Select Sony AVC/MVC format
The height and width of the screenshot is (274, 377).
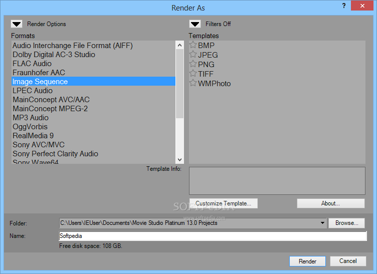pos(94,145)
